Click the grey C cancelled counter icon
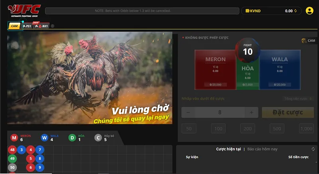 [98, 138]
